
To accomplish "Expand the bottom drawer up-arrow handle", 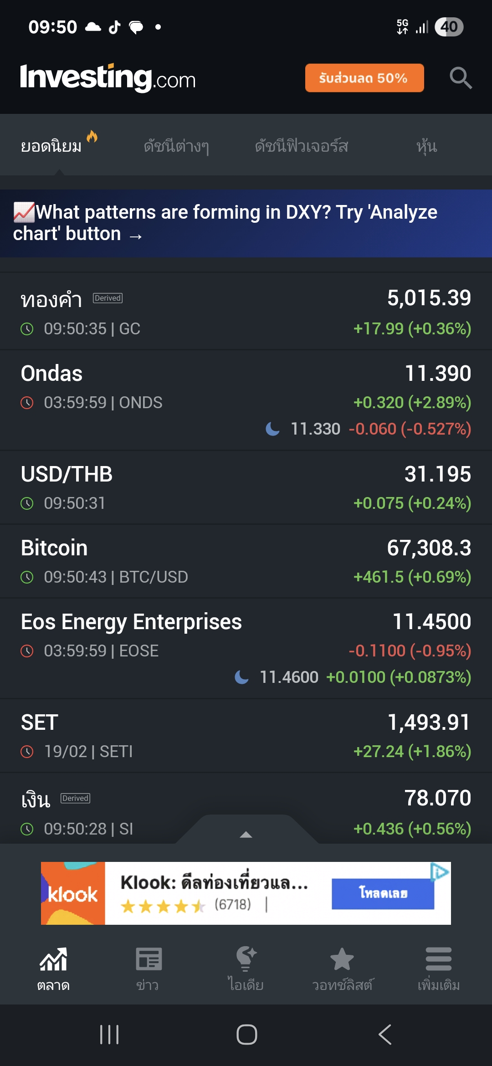I will pyautogui.click(x=246, y=834).
